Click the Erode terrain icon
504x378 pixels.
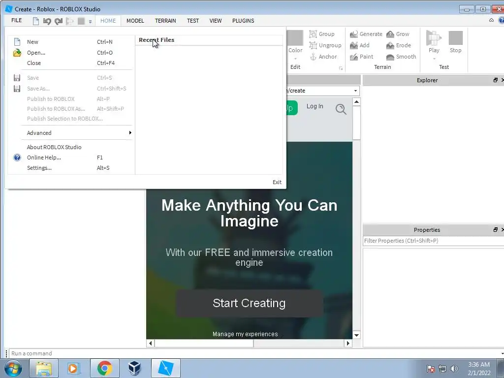390,45
